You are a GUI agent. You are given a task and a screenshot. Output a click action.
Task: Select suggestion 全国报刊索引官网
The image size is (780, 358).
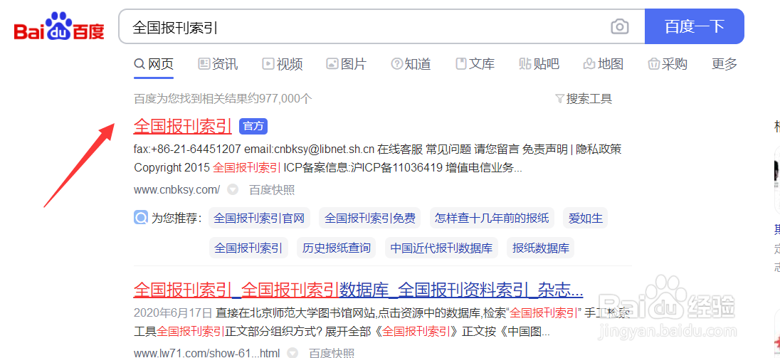click(x=258, y=218)
